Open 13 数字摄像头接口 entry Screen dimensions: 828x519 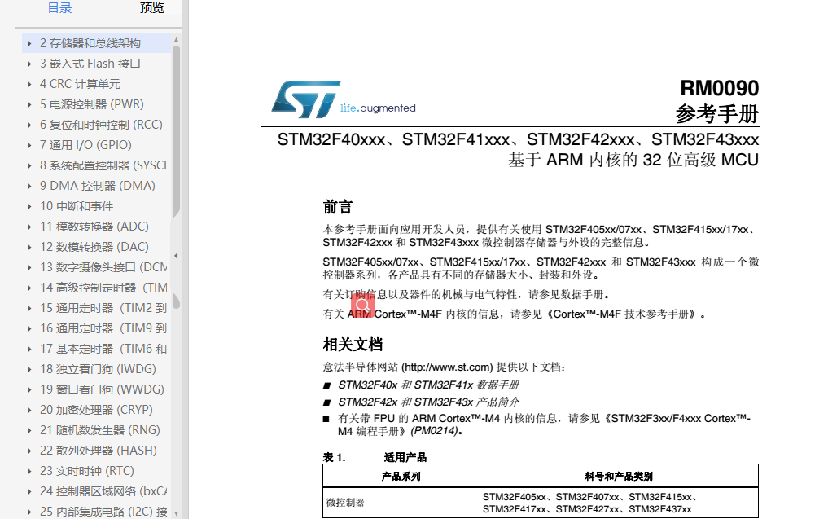[x=103, y=267]
